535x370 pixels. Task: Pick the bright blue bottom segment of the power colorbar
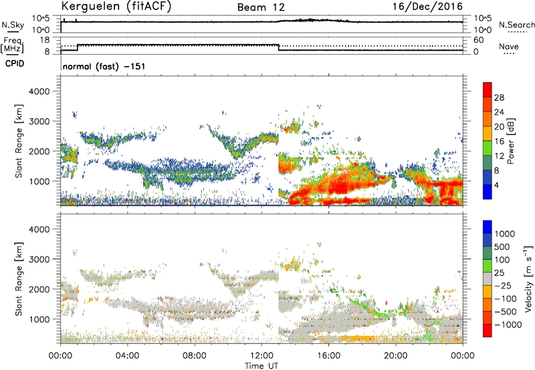(488, 192)
